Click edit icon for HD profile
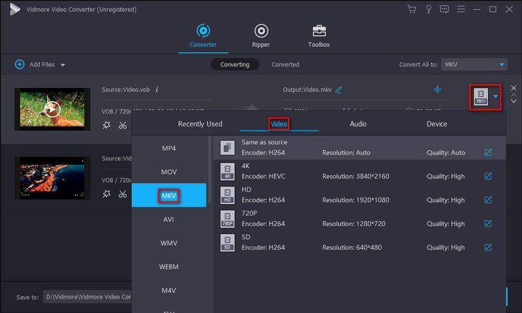Image resolution: width=522 pixels, height=313 pixels. [x=488, y=200]
